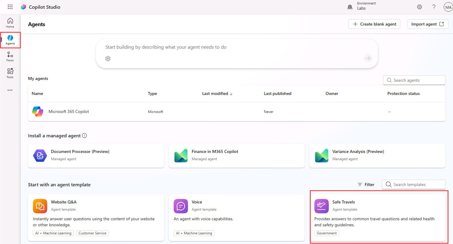This screenshot has width=453, height=244.
Task: Click the Import agent button
Action: tap(428, 24)
